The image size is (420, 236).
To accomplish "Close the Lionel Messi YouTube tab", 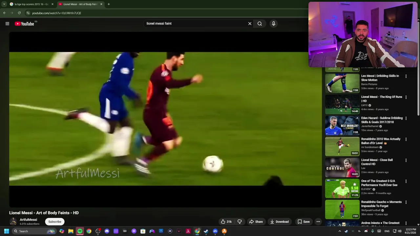I will tap(101, 4).
